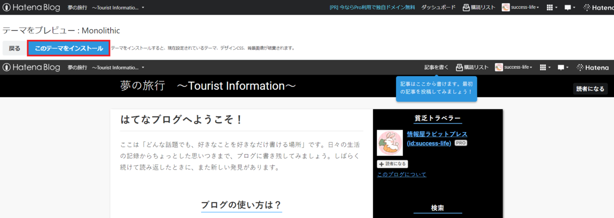Open notifications bubble in preview header
Screen dimensions: 614x218
click(x=562, y=67)
